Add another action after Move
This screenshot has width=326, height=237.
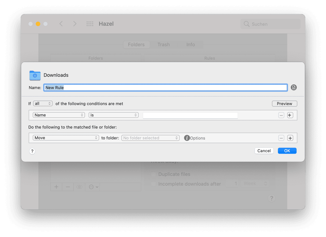coord(290,138)
